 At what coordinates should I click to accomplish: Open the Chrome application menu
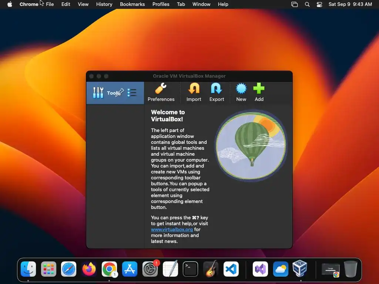[x=29, y=4]
